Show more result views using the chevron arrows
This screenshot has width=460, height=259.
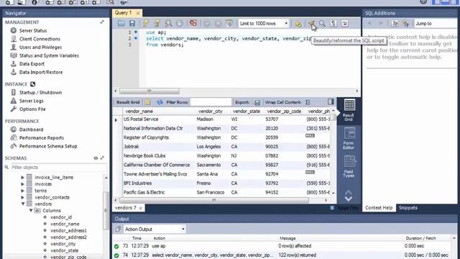(x=349, y=196)
